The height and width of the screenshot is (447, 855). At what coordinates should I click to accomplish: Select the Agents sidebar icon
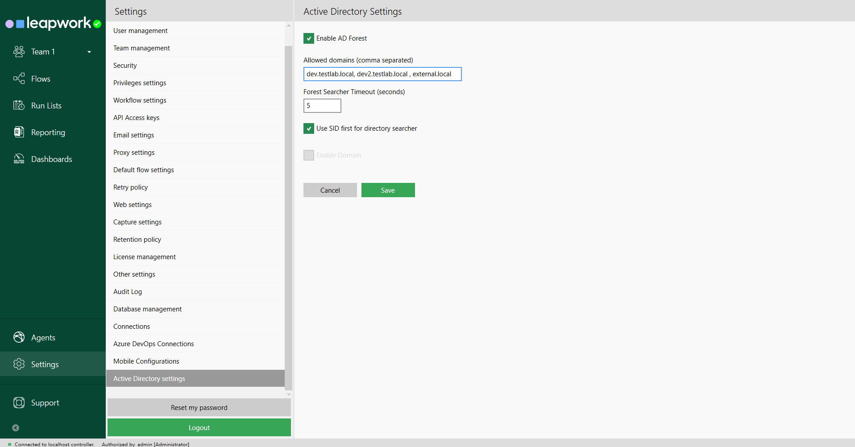[x=19, y=337]
